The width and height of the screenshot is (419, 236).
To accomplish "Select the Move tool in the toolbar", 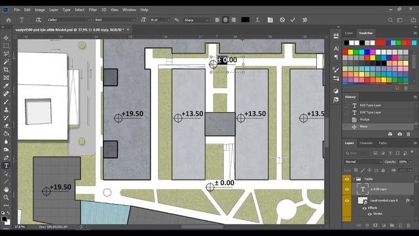I will [6, 38].
